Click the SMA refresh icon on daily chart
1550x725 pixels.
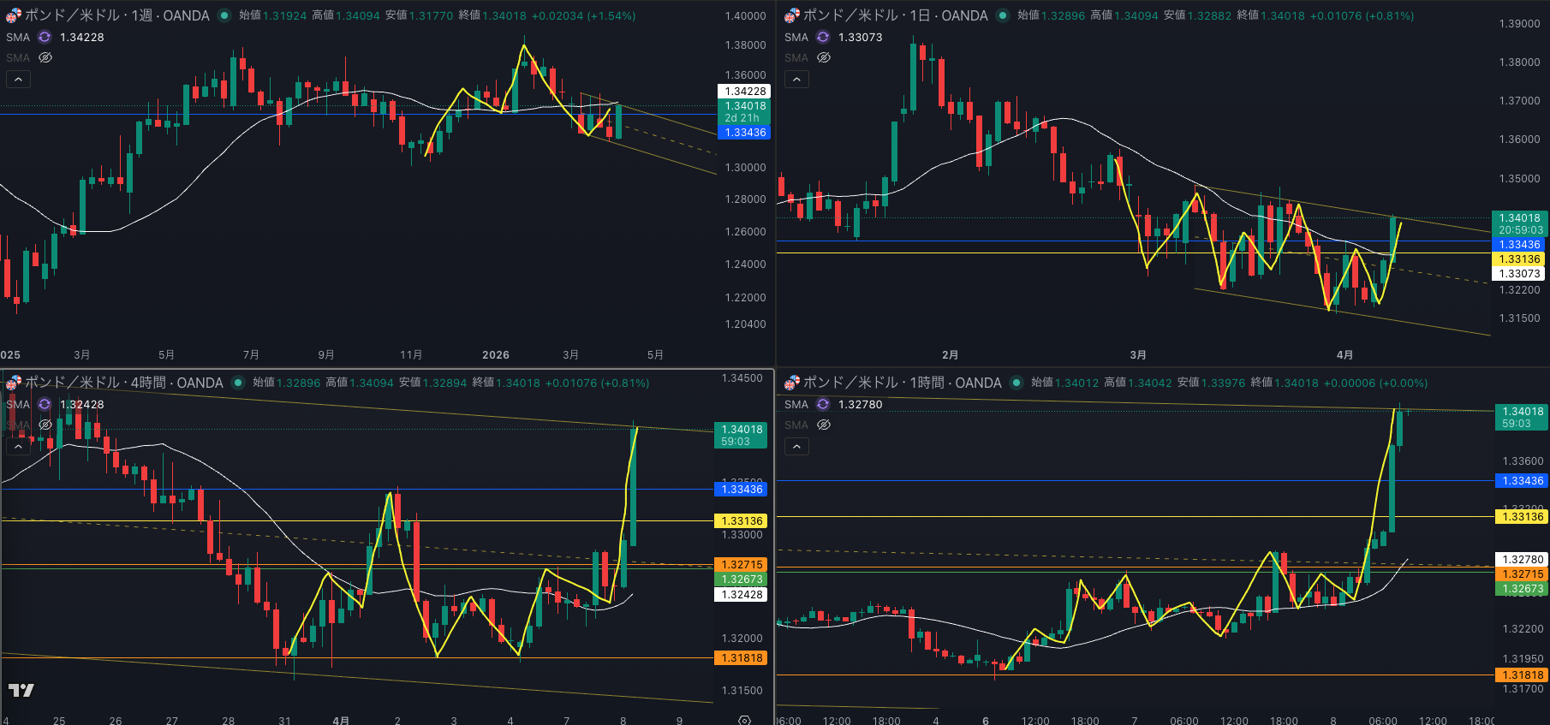coord(823,37)
